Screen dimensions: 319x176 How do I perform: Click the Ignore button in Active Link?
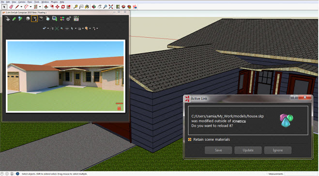click(278, 150)
